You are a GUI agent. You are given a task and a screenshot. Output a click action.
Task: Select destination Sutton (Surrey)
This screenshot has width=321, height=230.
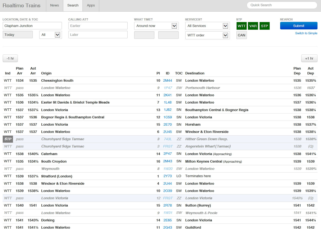pos(198,205)
